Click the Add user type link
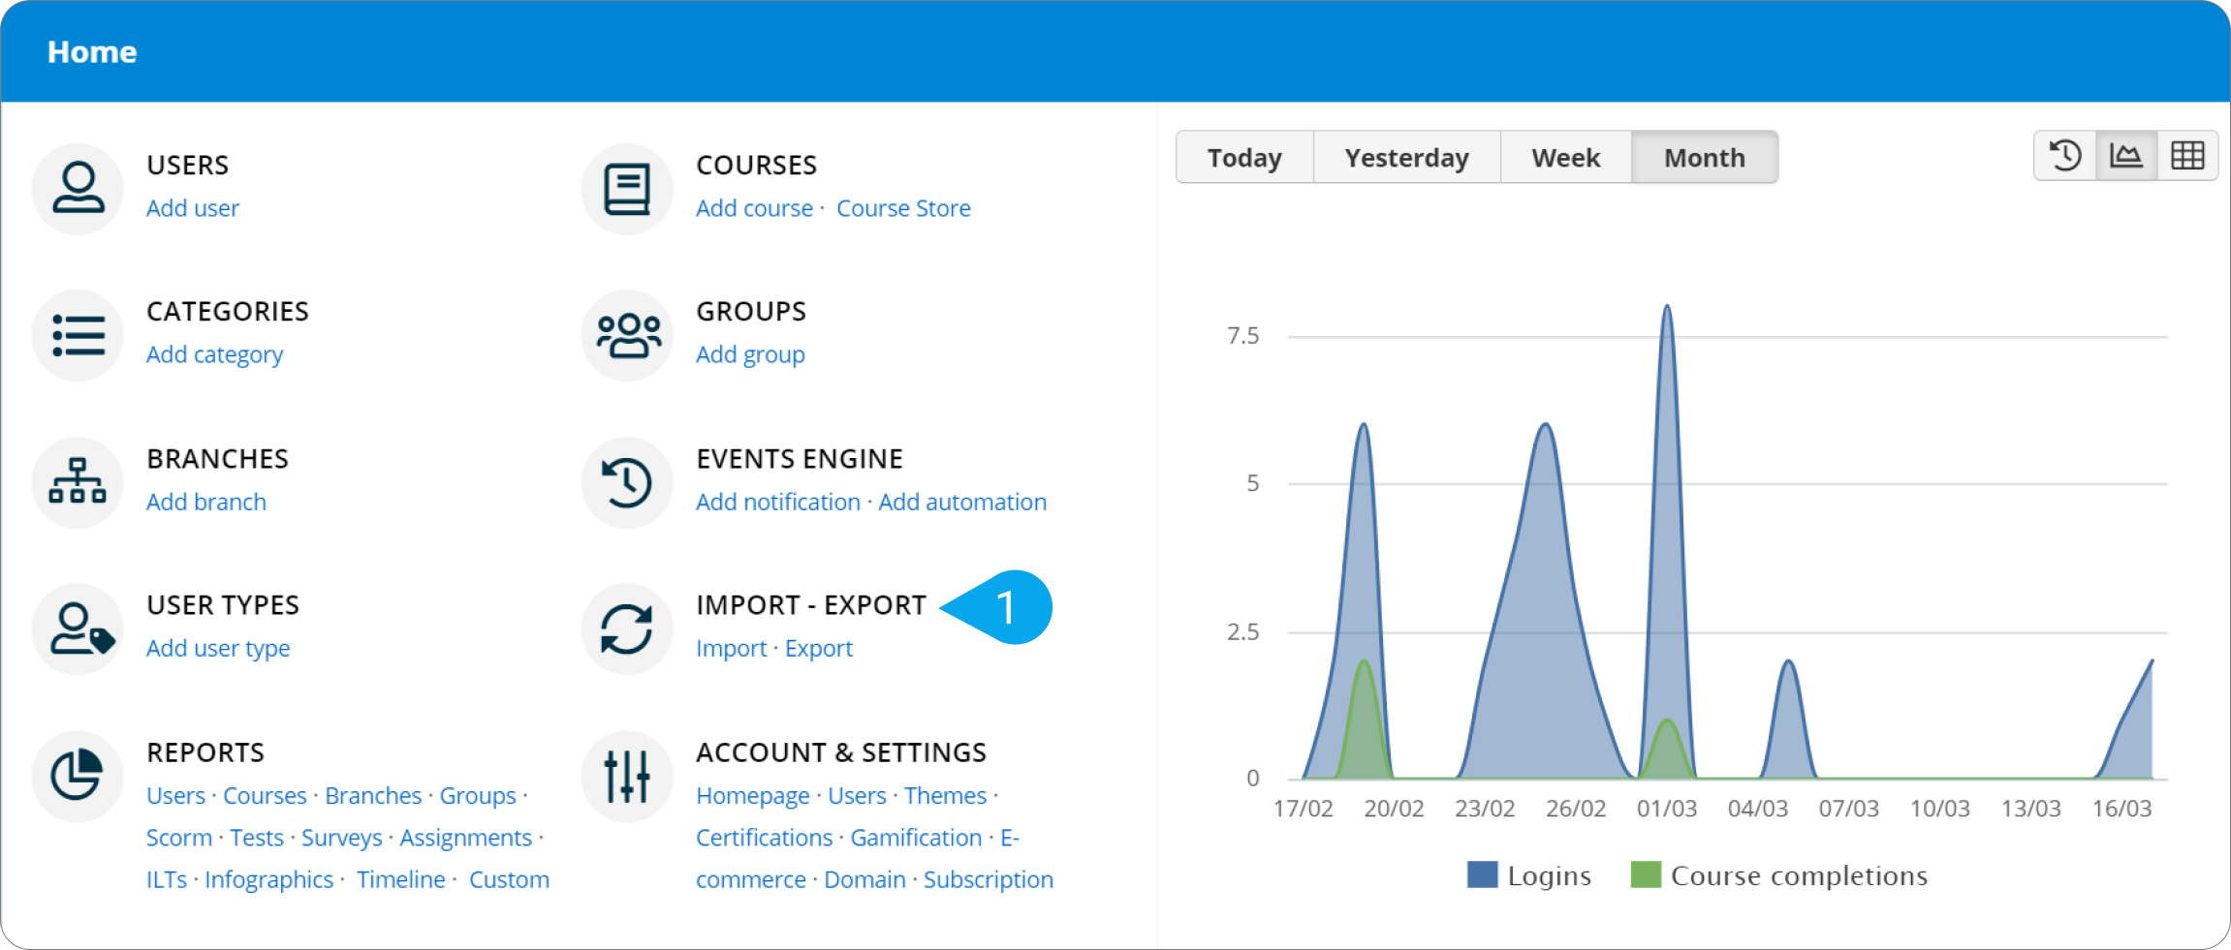The image size is (2231, 950). 218,649
